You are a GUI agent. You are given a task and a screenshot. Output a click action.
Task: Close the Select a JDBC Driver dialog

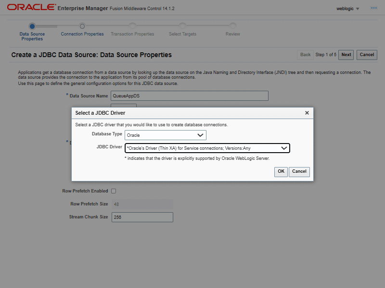(307, 113)
